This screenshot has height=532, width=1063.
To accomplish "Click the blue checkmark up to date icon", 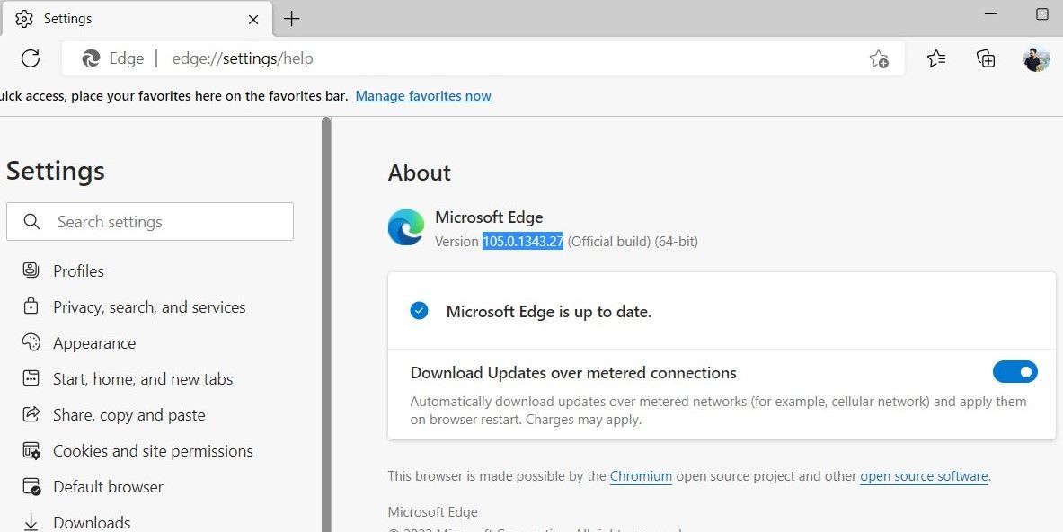I will [x=419, y=311].
